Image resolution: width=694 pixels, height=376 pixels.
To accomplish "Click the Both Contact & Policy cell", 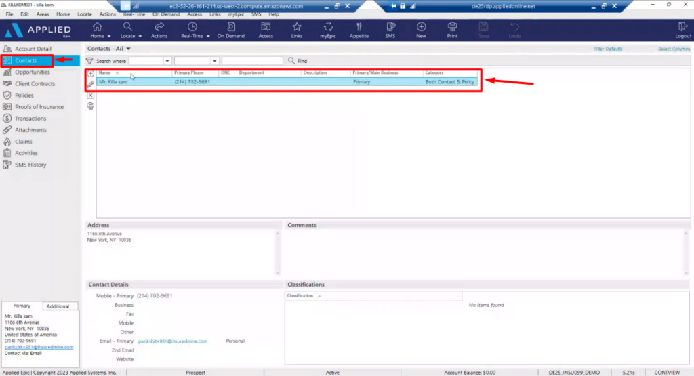I will click(450, 82).
